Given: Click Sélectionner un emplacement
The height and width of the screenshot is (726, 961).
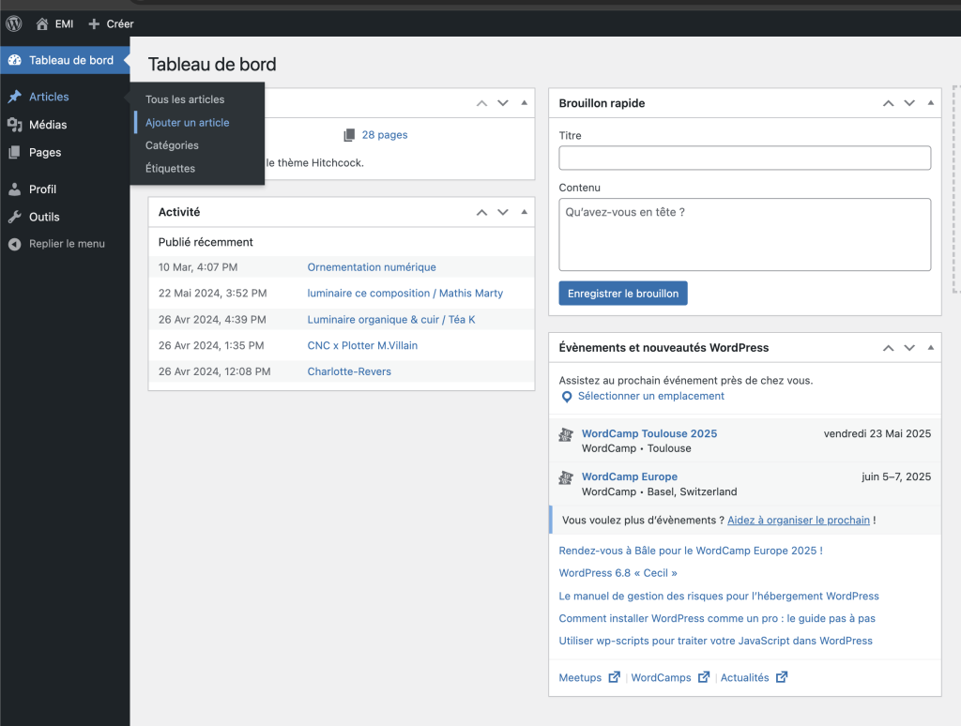Looking at the screenshot, I should pyautogui.click(x=651, y=397).
